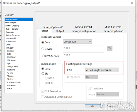Open the Library Options 1 tab

pos(114,31)
